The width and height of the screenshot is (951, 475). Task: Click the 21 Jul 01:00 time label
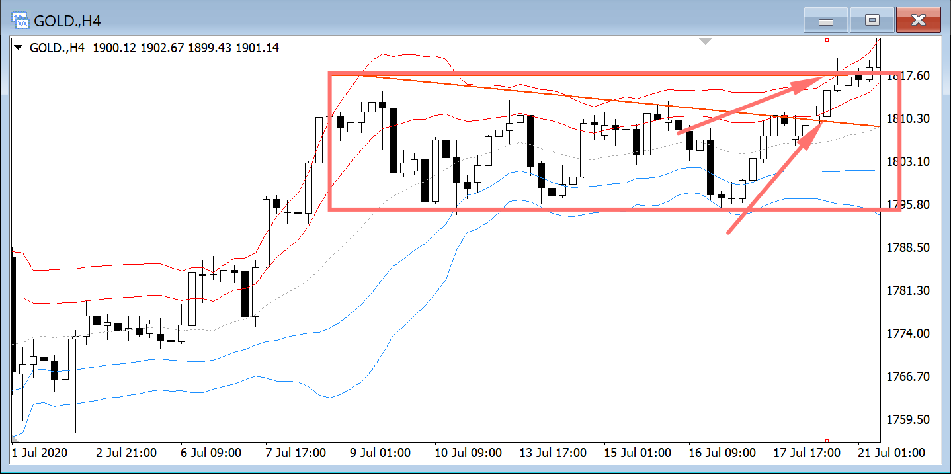(x=893, y=453)
